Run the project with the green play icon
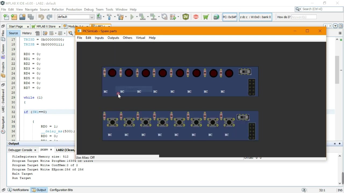This screenshot has height=193, width=344. pos(132,17)
